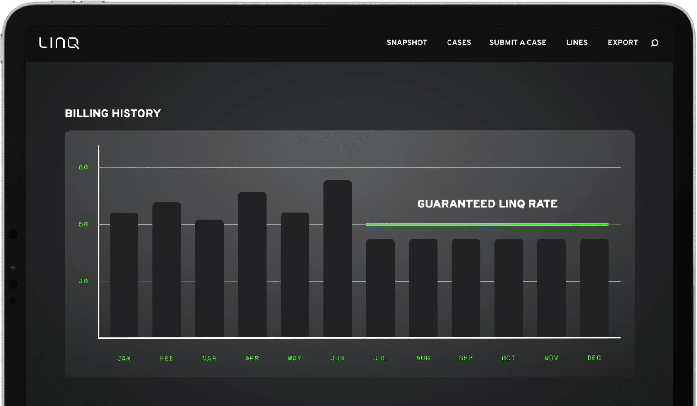Click the LINQ logo
Viewport: 697px width, 406px height.
tap(60, 43)
